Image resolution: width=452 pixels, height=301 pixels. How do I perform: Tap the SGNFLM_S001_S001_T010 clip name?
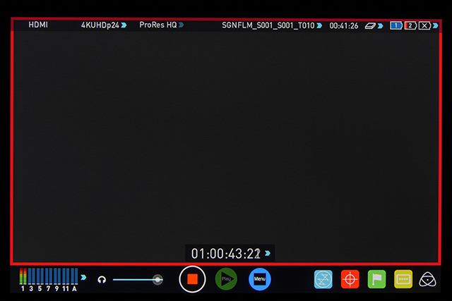268,25
